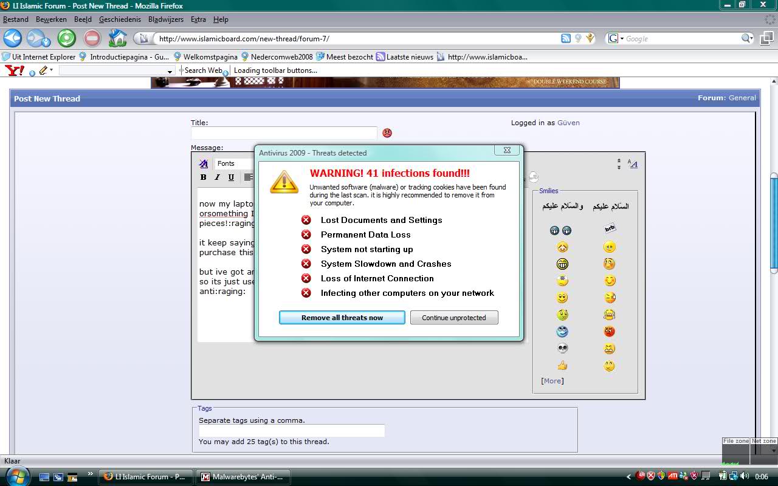Insert the 'والسلام عليكم' Arabic greeting smiley
The height and width of the screenshot is (486, 778).
point(563,206)
